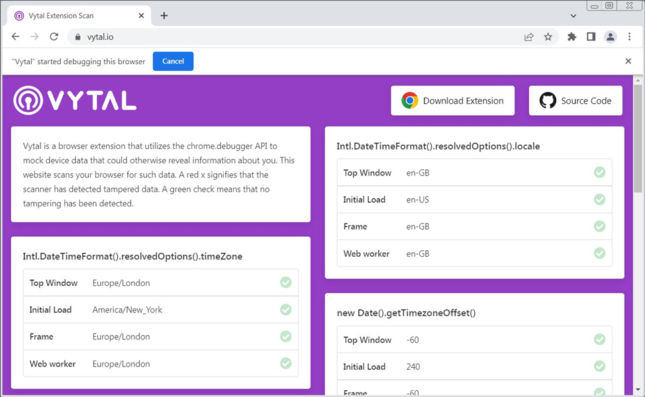This screenshot has width=645, height=397.
Task: Open the user profile avatar
Action: [x=611, y=37]
